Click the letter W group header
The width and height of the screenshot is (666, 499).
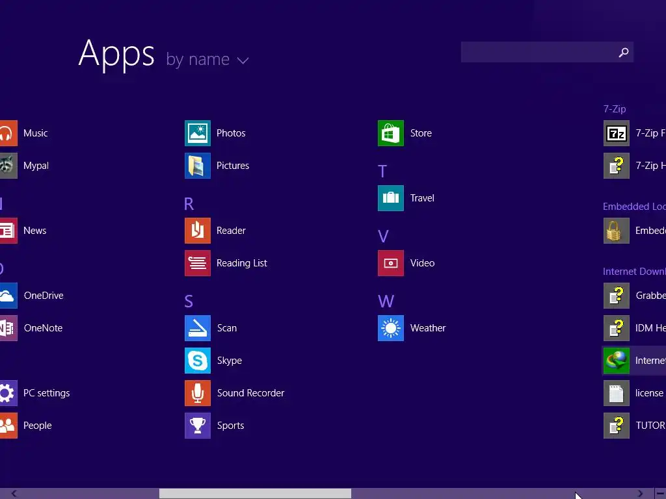click(x=386, y=301)
